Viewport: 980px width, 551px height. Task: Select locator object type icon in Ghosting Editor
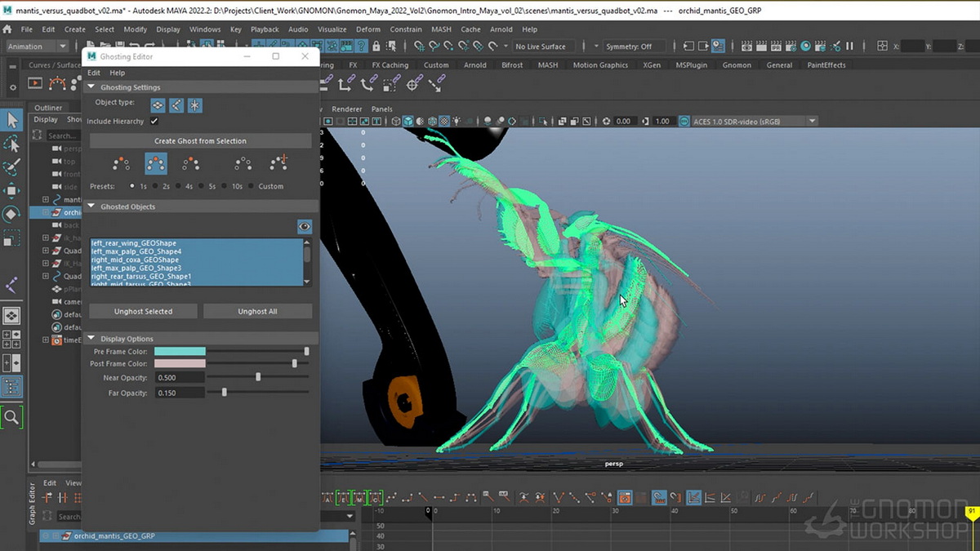[x=194, y=104]
